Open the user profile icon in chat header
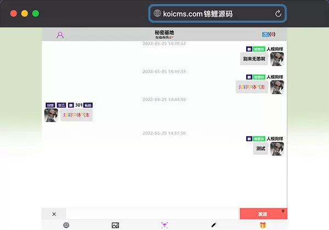The width and height of the screenshot is (329, 230). (60, 34)
